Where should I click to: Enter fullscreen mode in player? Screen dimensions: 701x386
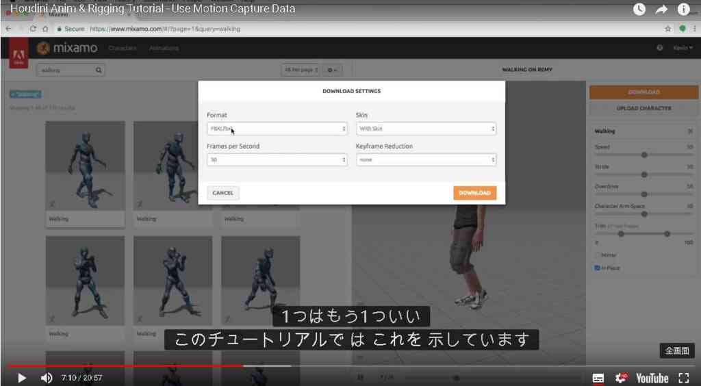(684, 378)
